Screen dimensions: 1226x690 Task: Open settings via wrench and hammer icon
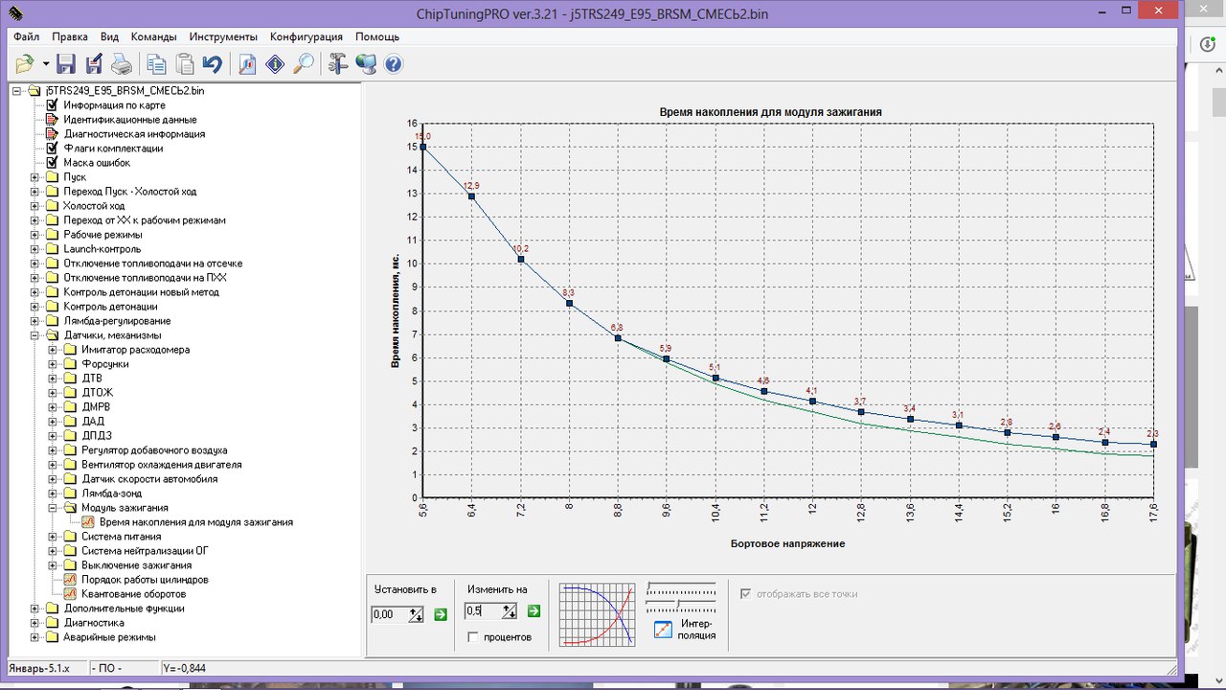point(337,64)
